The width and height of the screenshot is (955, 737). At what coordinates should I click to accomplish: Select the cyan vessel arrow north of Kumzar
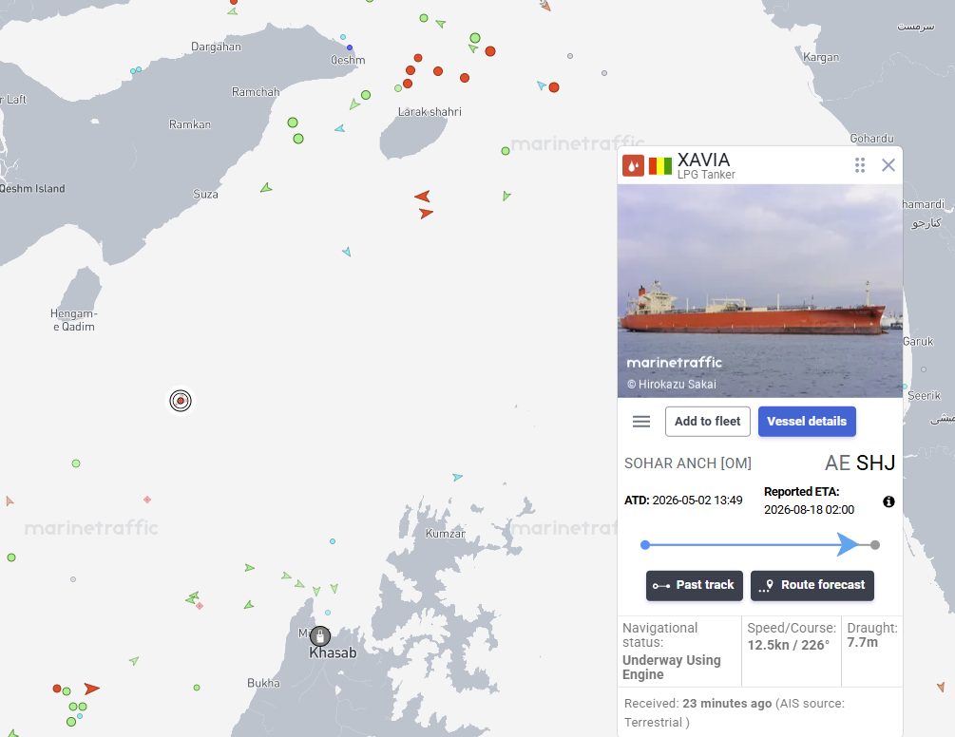click(x=457, y=477)
